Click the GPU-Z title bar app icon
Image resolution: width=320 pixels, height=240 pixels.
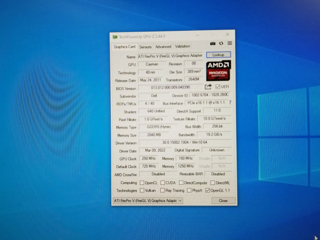115,37
